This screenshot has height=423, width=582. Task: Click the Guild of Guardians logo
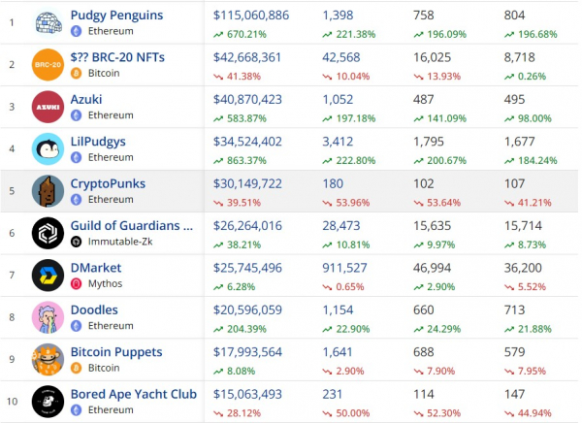[x=48, y=233]
